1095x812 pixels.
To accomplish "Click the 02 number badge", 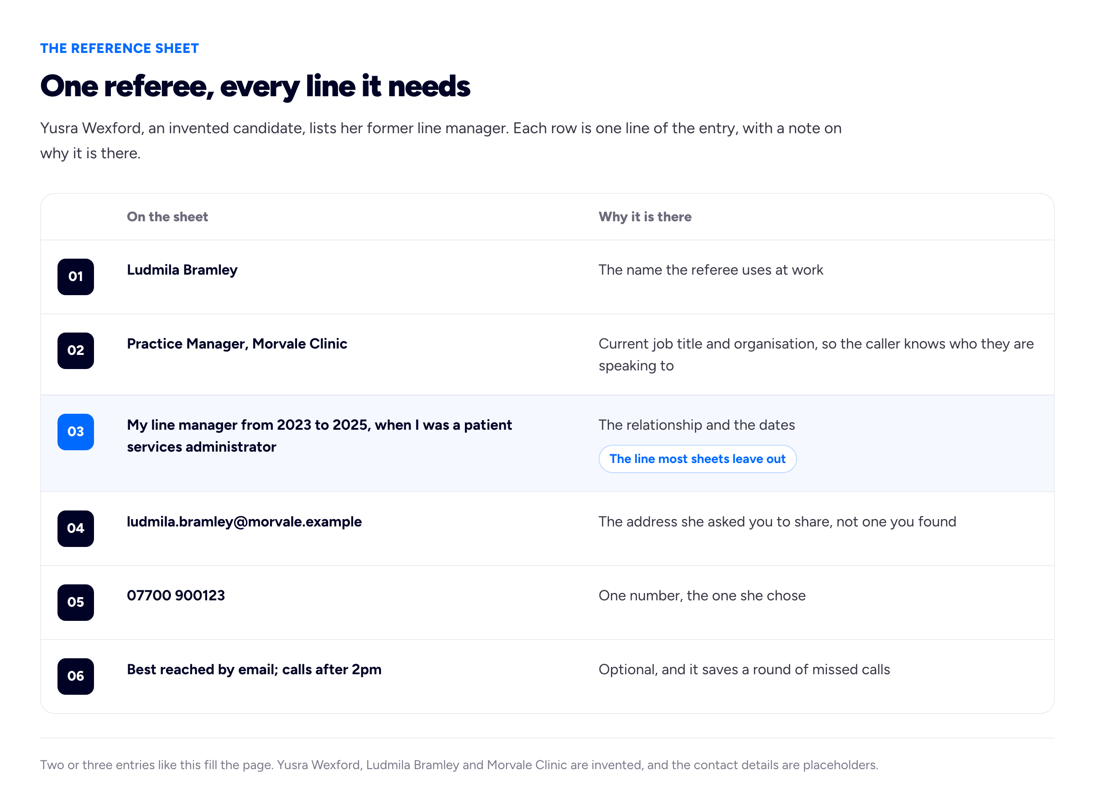I will coord(76,350).
